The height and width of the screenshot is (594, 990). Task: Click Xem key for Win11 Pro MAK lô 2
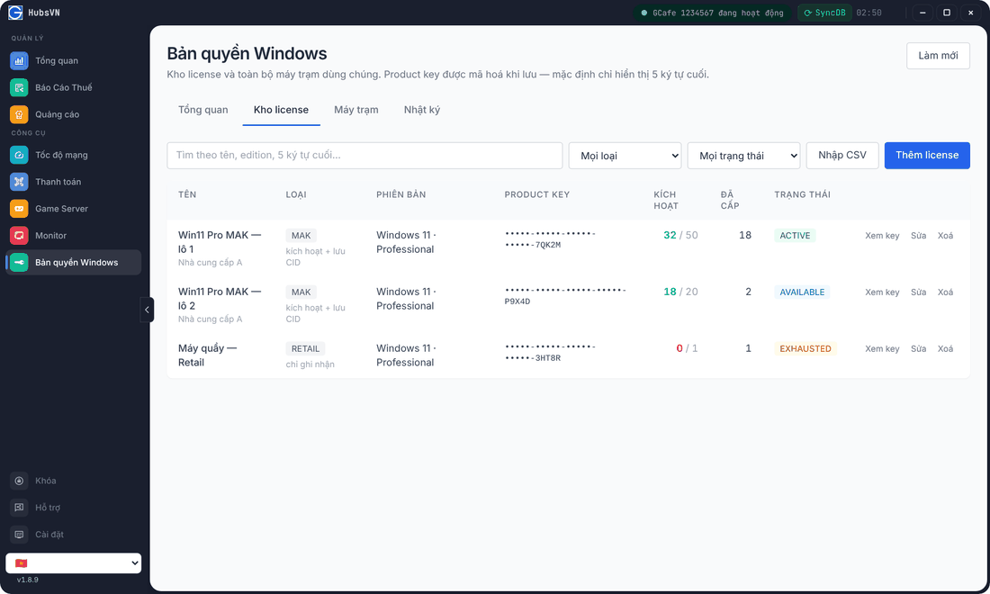882,292
